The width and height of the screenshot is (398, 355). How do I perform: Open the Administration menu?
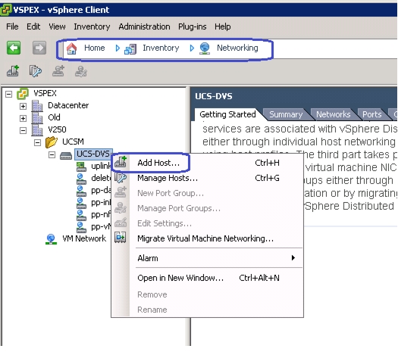[x=144, y=26]
